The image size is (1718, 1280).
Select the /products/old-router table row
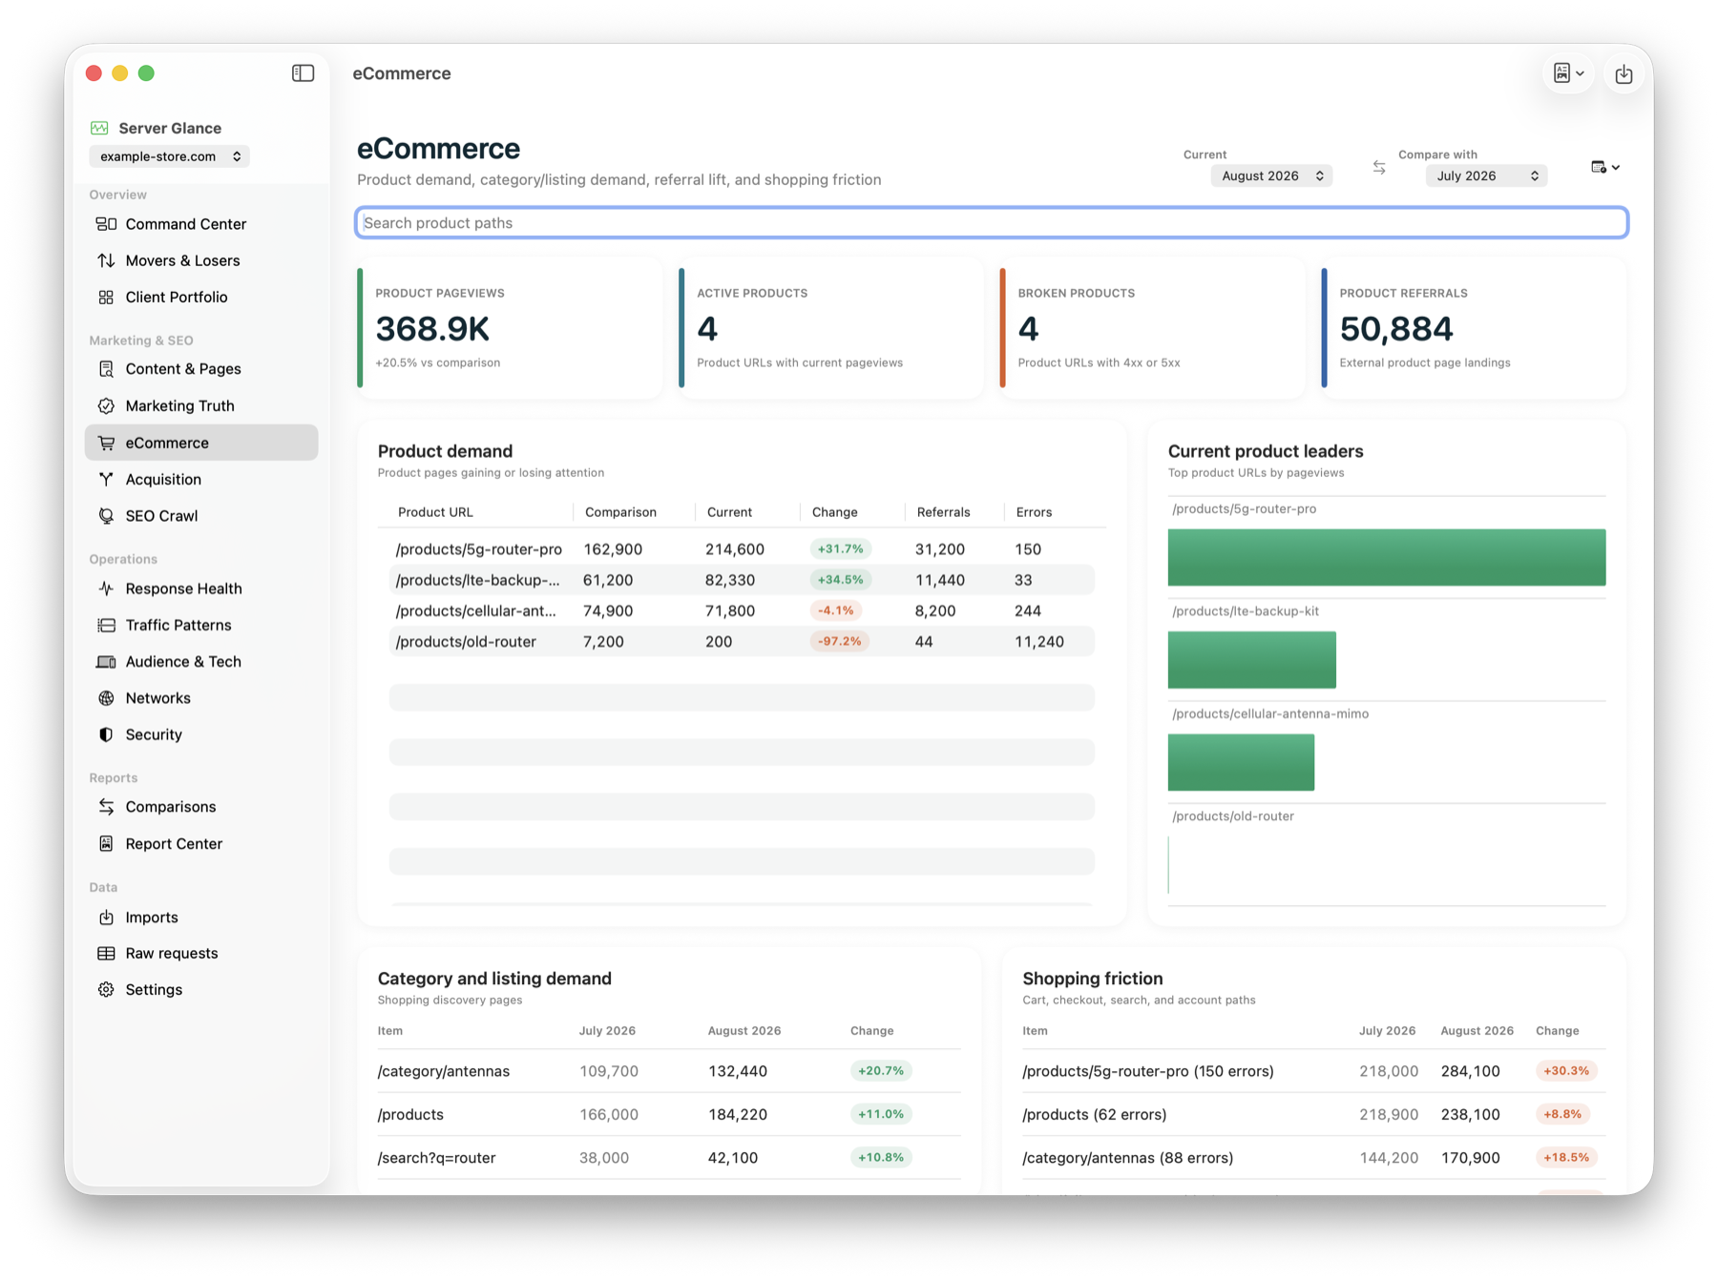click(x=742, y=642)
